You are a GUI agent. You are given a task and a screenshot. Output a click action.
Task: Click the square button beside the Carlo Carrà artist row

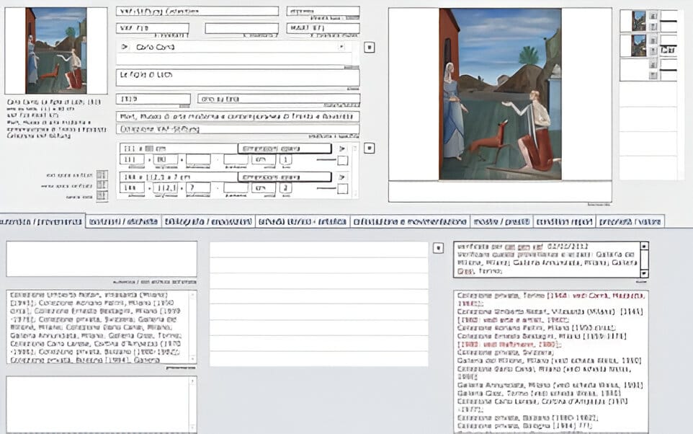click(369, 48)
